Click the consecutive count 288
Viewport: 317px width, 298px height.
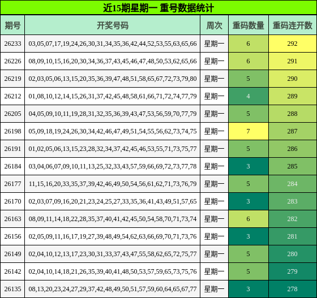coord(293,114)
